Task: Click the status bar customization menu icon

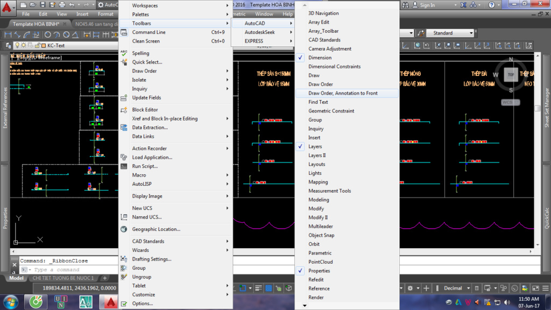Action: 546,288
